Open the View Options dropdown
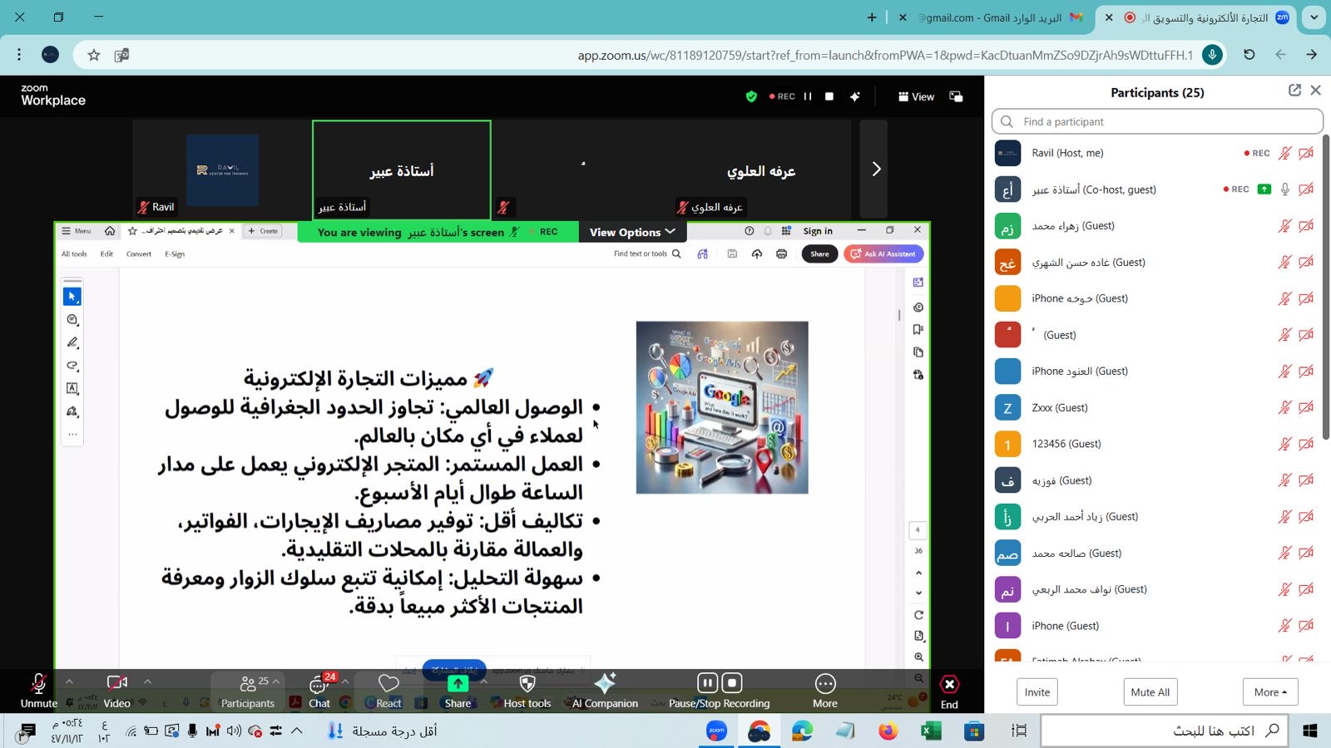 coord(632,232)
